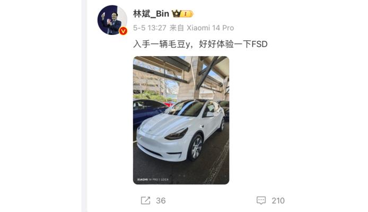
Task: Open the white Tesla photo thumbnail
Action: [x=181, y=120]
